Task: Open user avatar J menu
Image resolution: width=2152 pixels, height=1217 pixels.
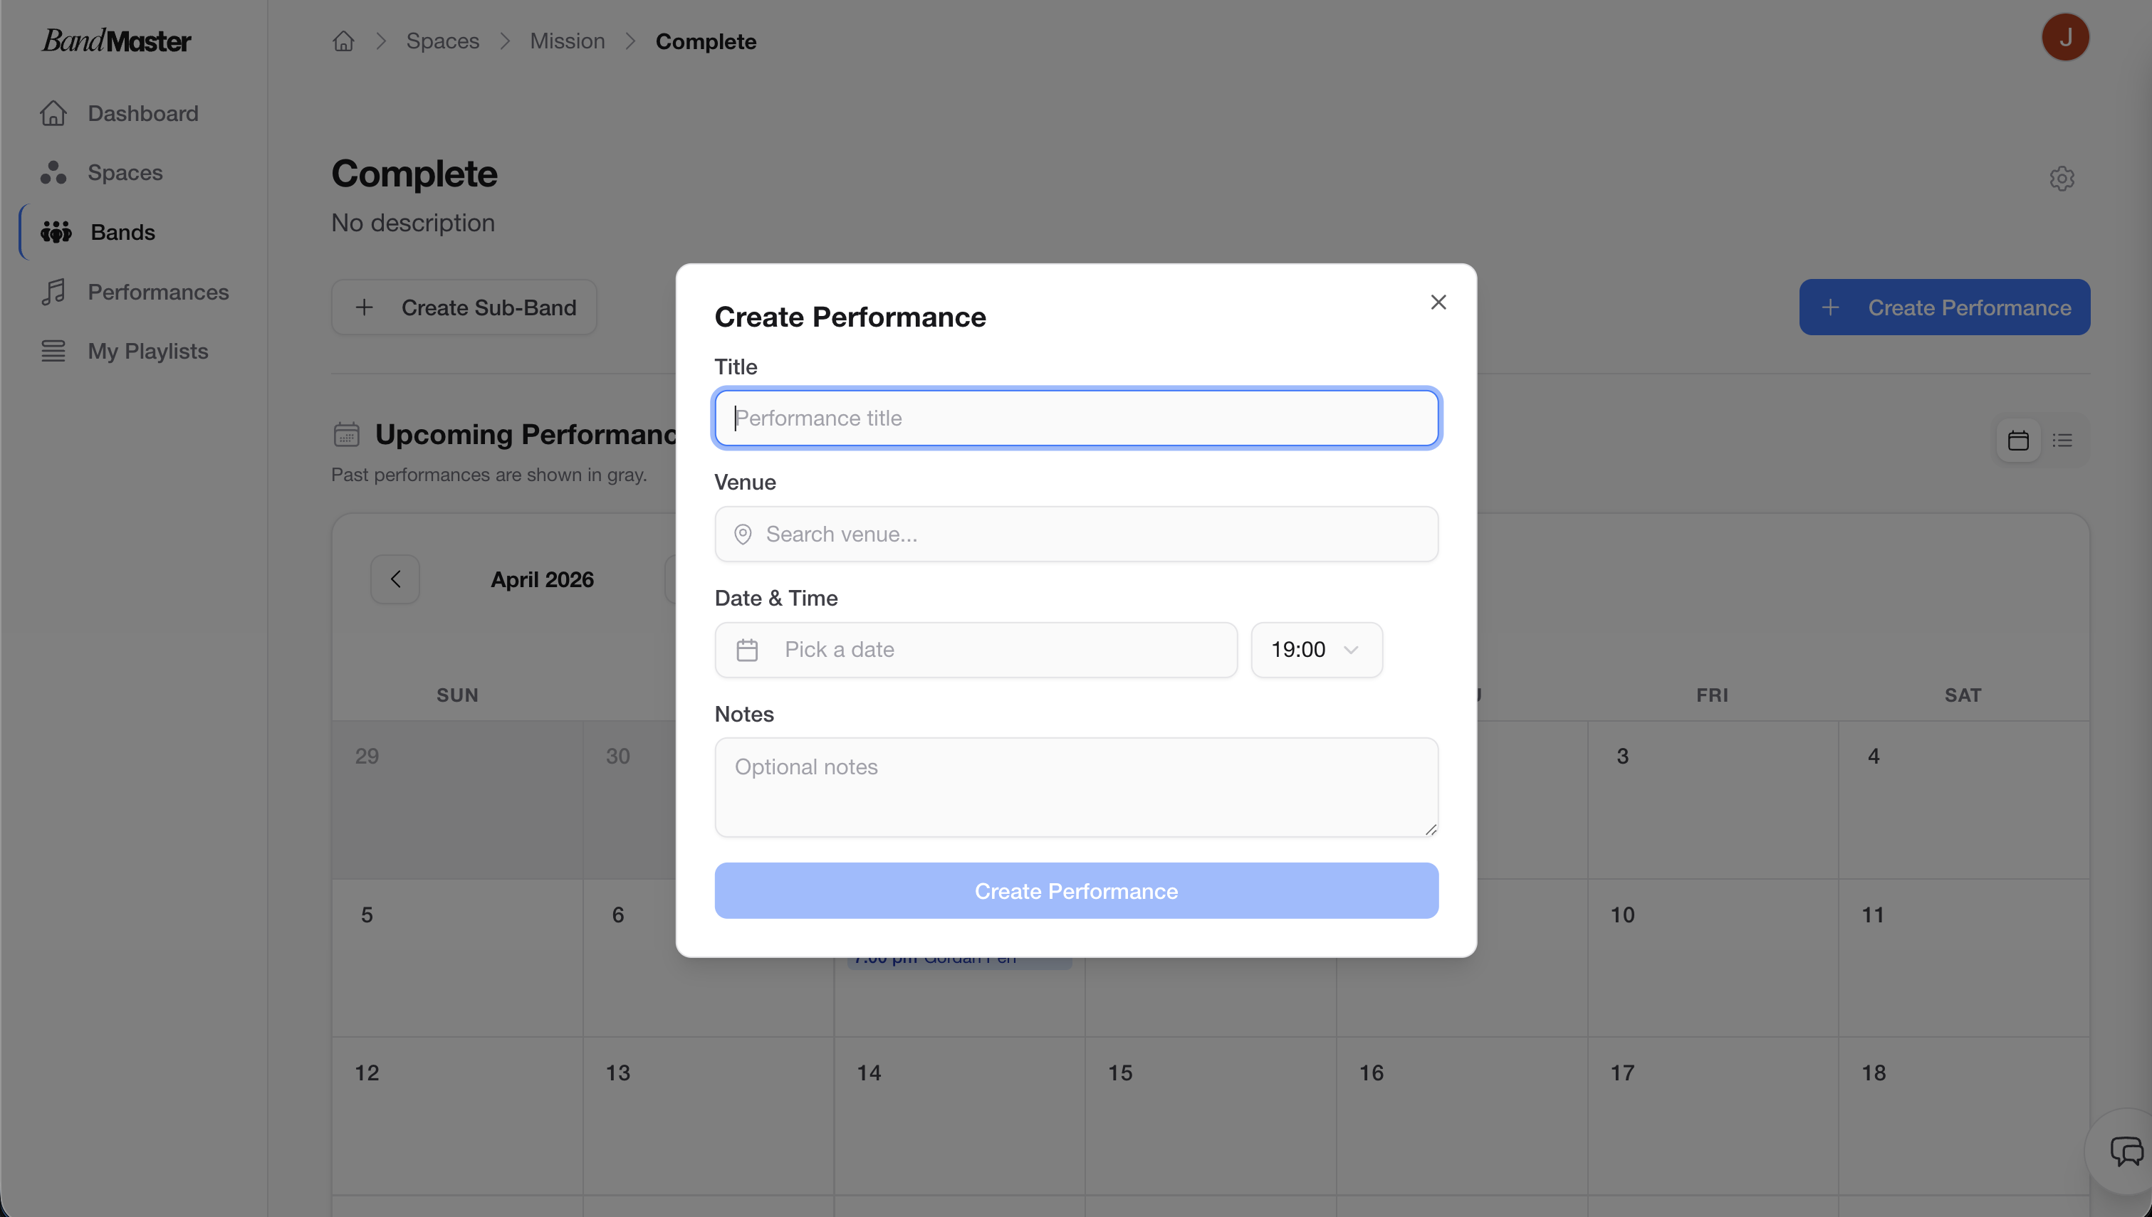Action: tap(2065, 38)
